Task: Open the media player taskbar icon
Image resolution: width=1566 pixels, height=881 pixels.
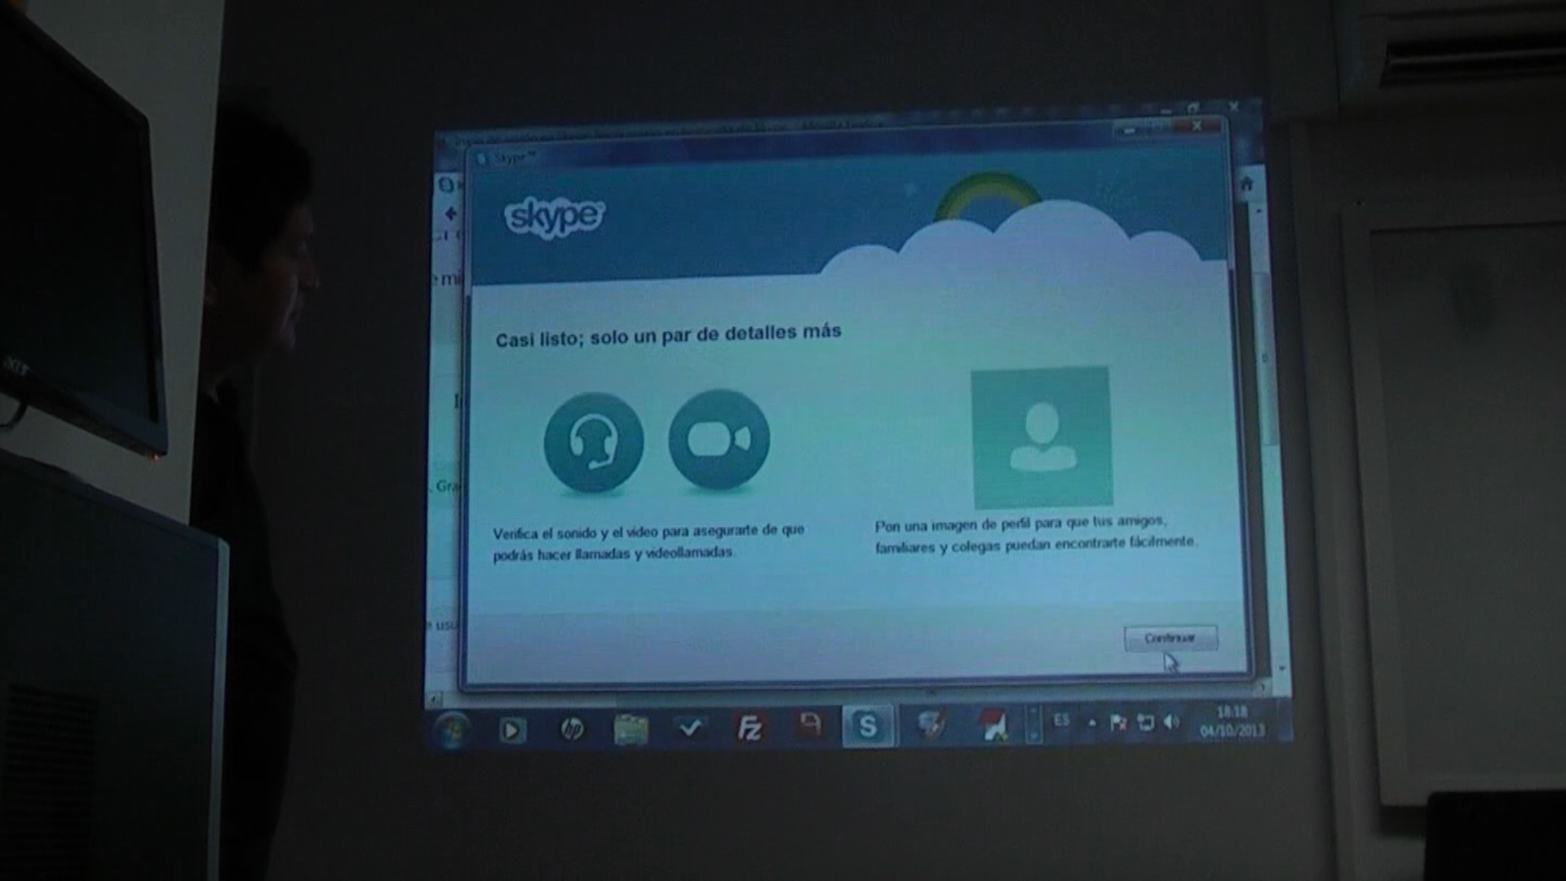Action: 512,729
